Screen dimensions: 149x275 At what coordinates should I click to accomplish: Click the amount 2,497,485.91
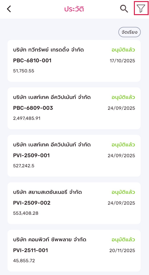[x=27, y=118]
